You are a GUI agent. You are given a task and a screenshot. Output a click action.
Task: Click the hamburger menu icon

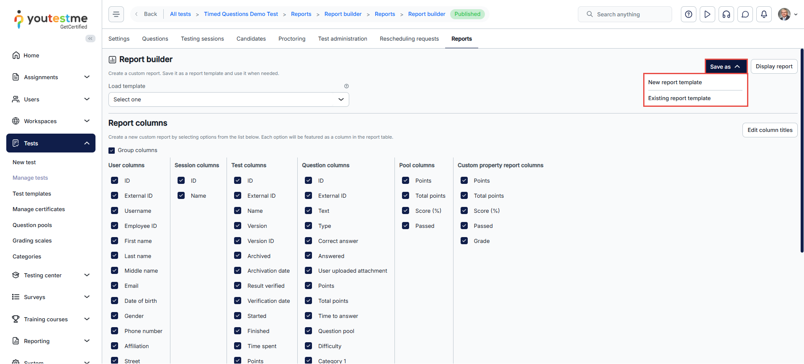pos(116,14)
